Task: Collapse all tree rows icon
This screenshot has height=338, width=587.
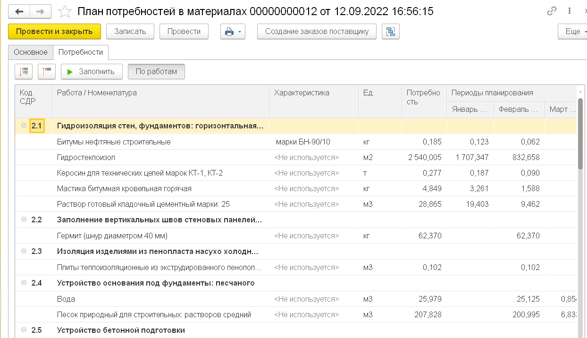Action: [x=47, y=72]
